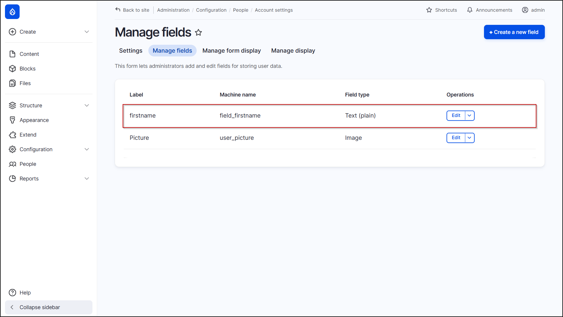Star this page as a shortcut
The width and height of the screenshot is (563, 317).
click(198, 32)
